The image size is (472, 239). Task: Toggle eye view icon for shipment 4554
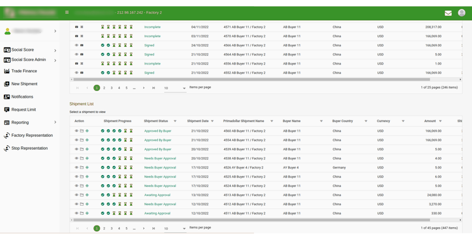[x=76, y=140]
